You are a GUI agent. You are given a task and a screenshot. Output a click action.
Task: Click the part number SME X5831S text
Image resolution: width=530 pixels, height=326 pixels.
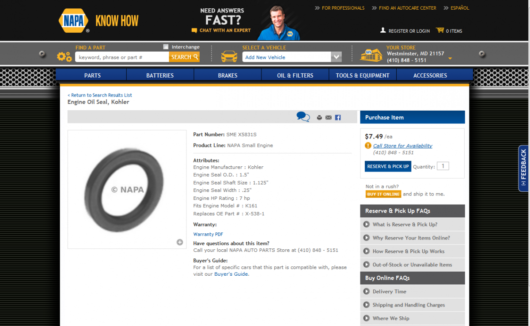point(242,134)
